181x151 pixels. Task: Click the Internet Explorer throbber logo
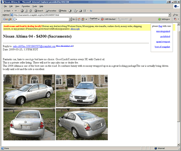point(177,6)
